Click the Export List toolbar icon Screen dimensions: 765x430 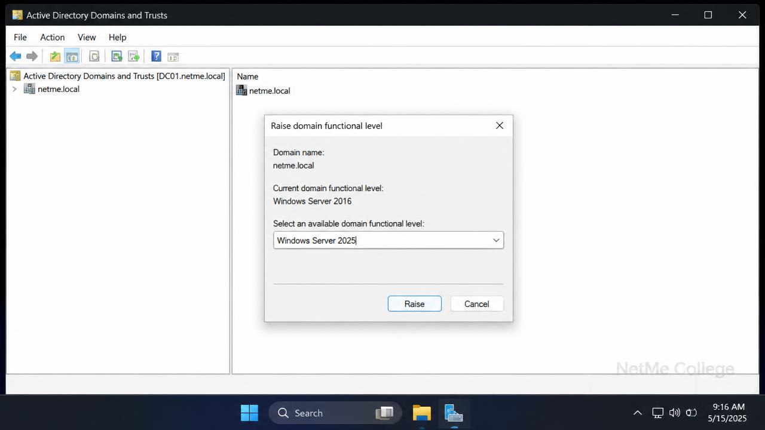tap(134, 56)
